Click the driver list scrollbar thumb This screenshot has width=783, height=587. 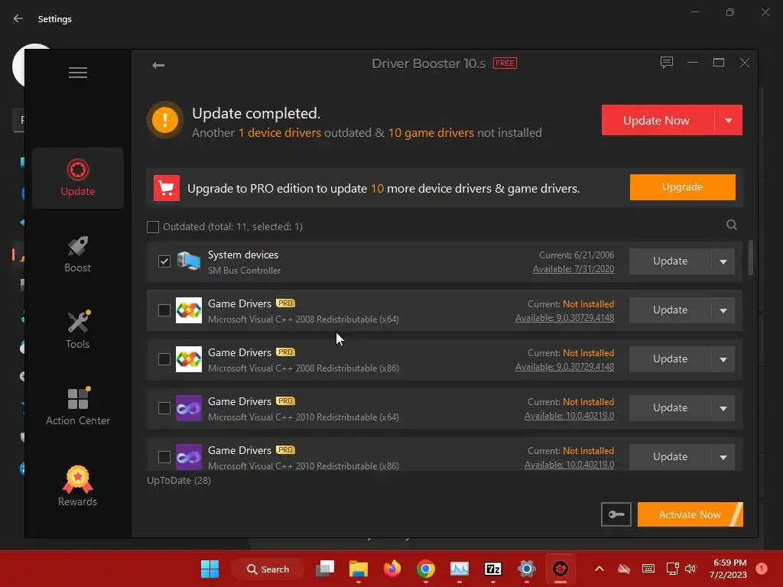point(751,258)
